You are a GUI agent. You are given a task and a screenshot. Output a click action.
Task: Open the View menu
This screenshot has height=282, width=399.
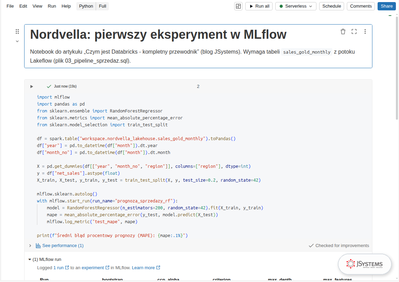tap(37, 6)
